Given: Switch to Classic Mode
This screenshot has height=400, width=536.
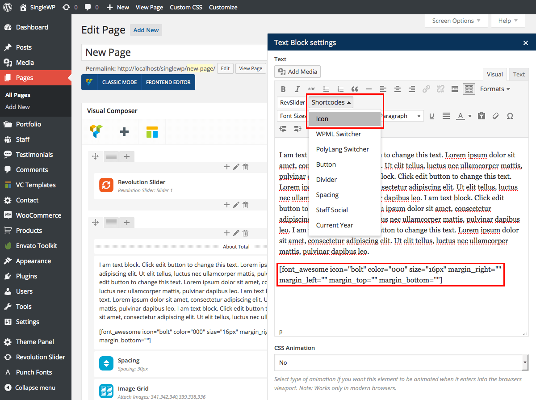Looking at the screenshot, I should tap(119, 82).
